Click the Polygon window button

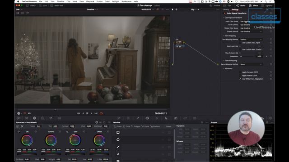(136, 126)
